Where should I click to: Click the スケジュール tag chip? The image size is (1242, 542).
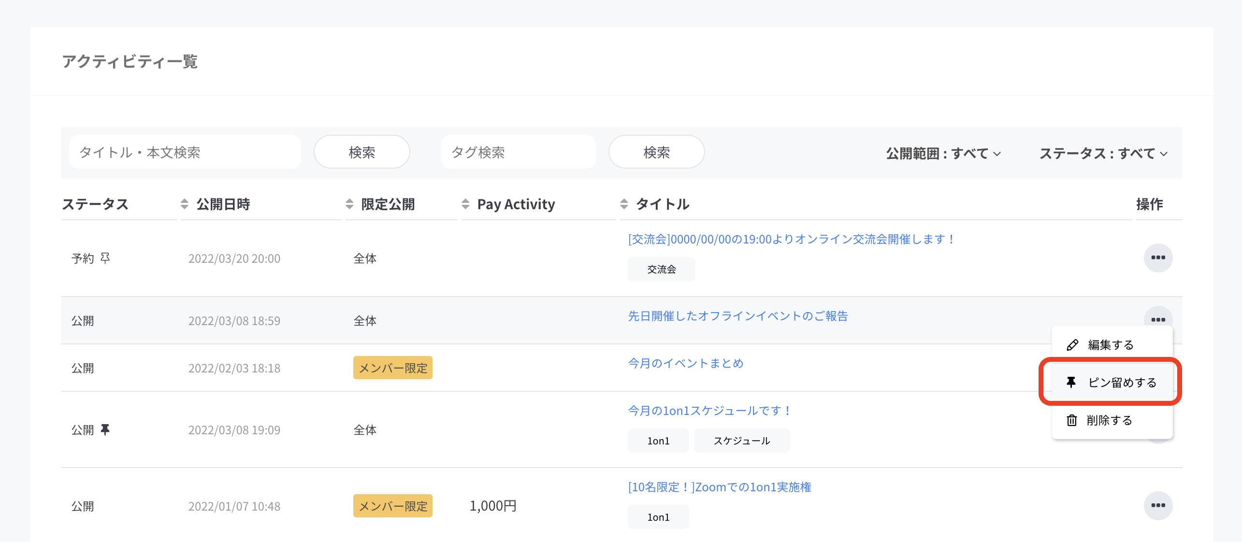pyautogui.click(x=741, y=441)
